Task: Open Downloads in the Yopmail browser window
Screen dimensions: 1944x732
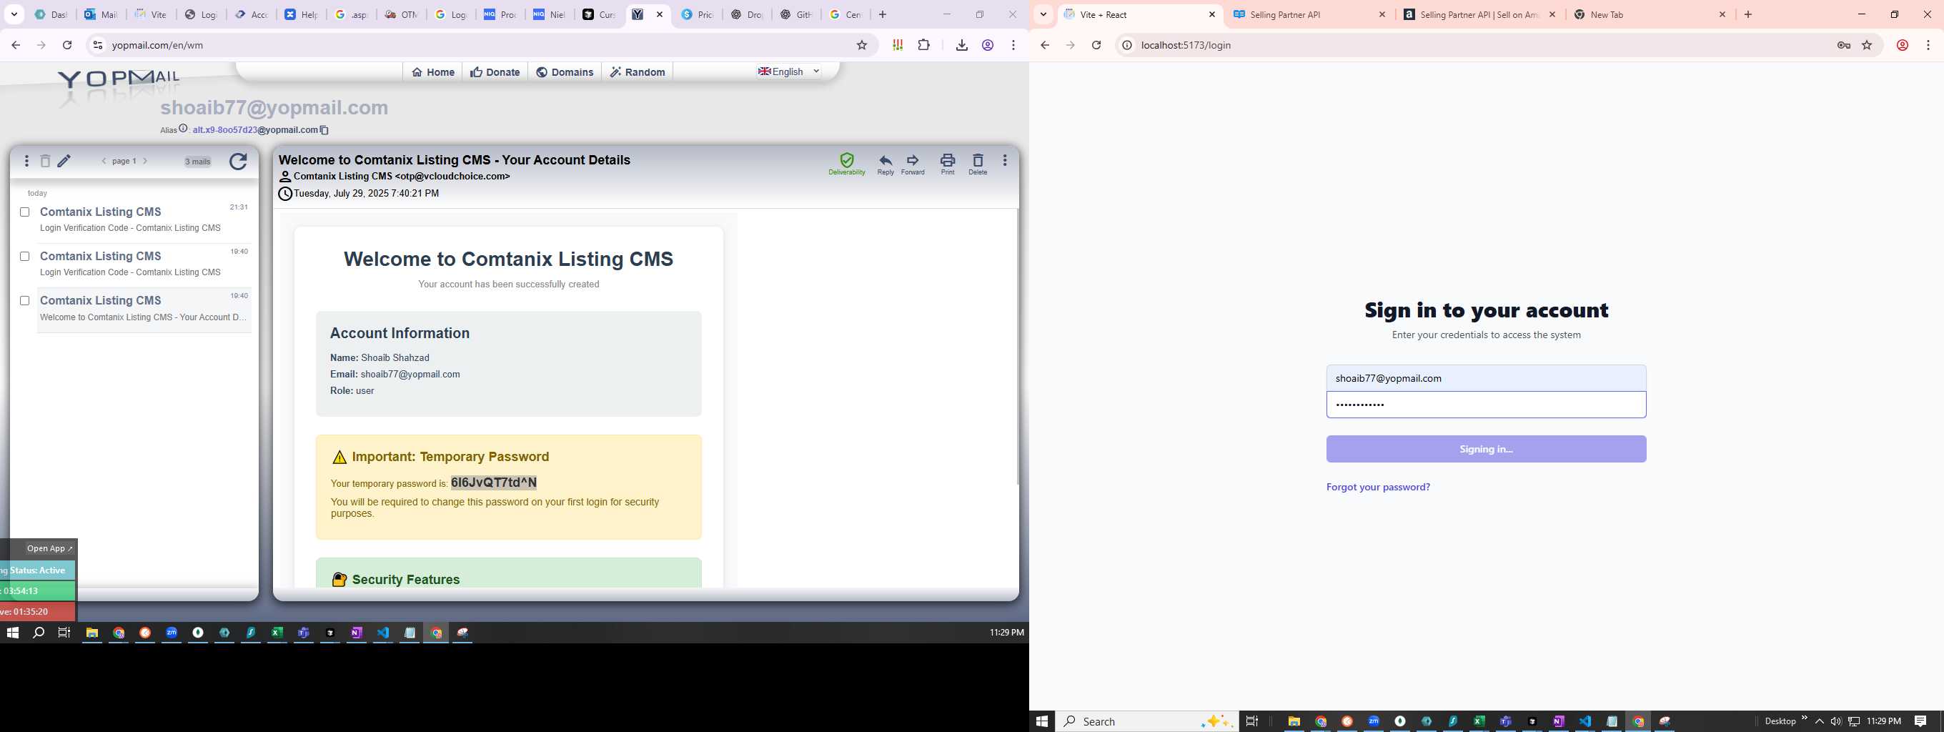Action: pos(961,45)
